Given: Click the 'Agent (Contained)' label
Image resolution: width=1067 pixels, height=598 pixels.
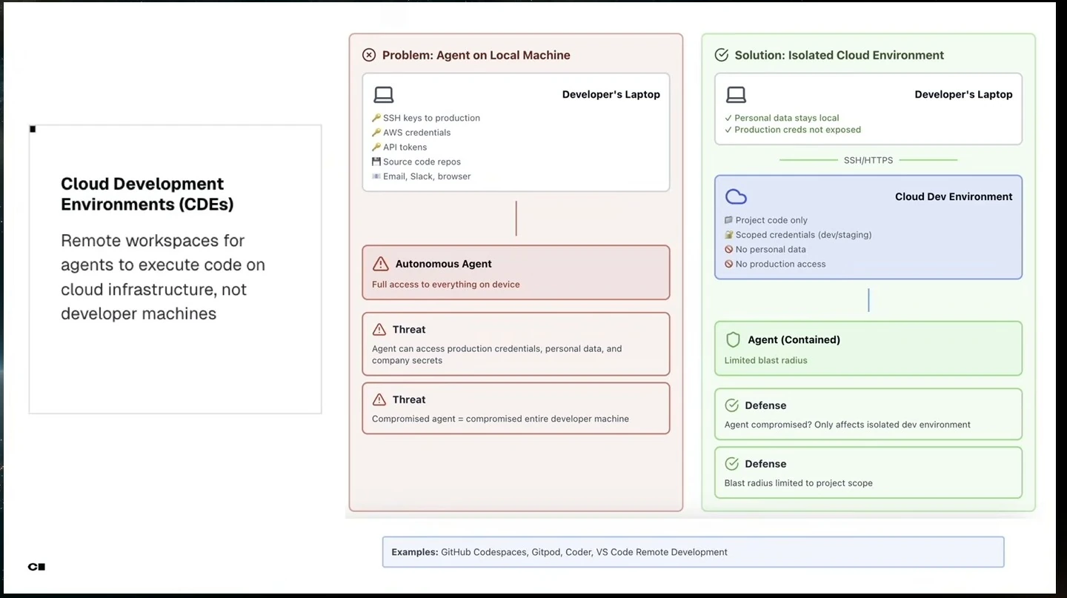Looking at the screenshot, I should [x=794, y=339].
